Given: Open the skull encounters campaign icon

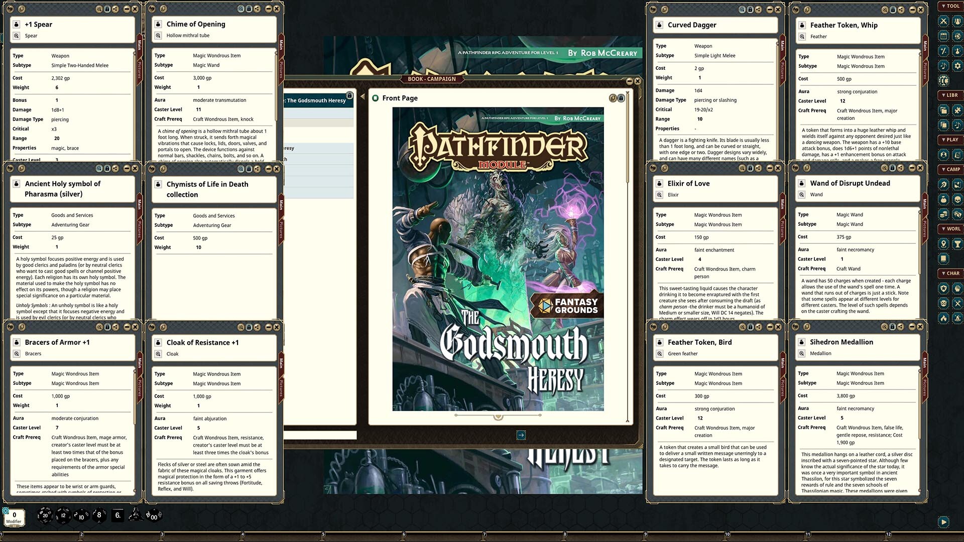Looking at the screenshot, I should coord(957,199).
